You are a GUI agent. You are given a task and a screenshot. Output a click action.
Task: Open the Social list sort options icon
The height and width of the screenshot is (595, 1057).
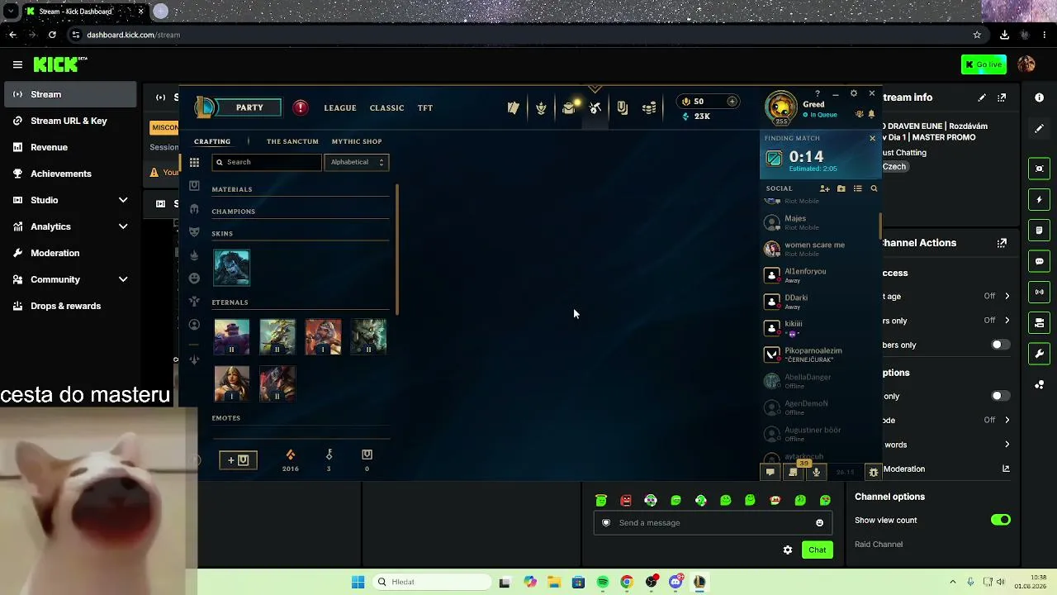point(857,188)
